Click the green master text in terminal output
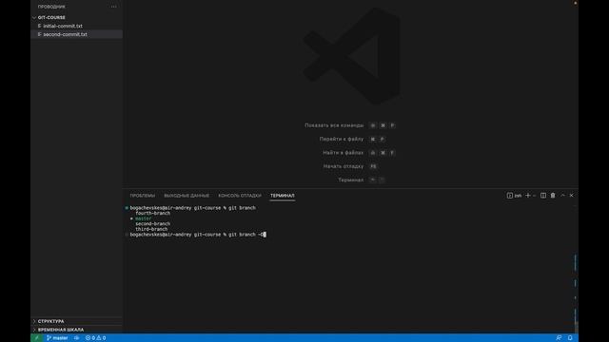 point(144,218)
